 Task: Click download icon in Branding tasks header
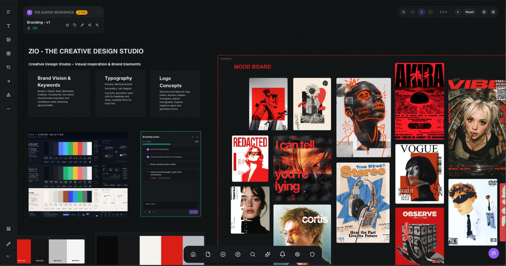click(x=197, y=137)
